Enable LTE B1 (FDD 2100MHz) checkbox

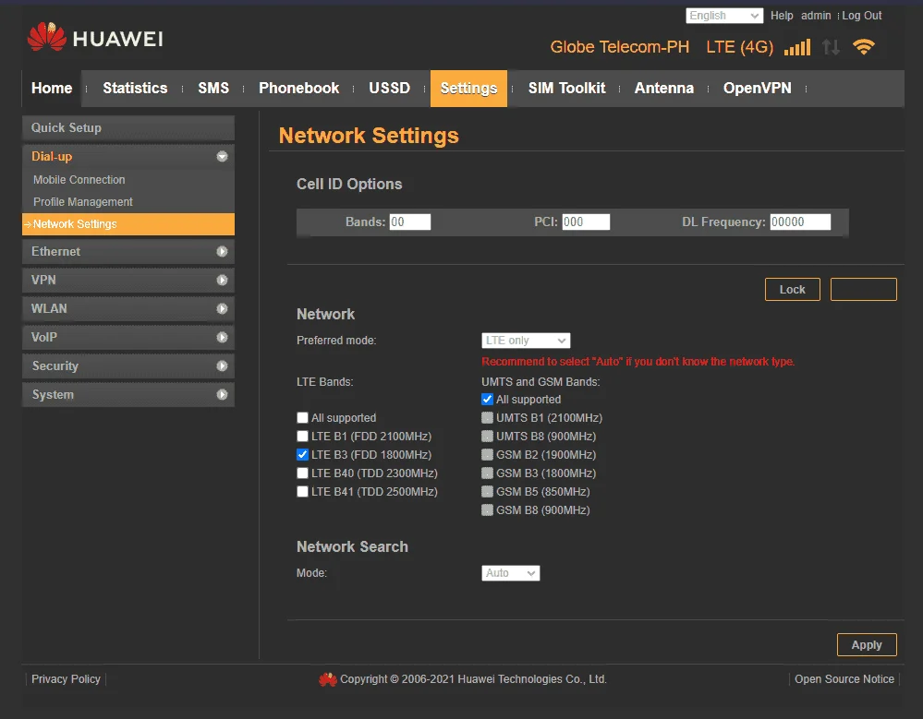[302, 437]
